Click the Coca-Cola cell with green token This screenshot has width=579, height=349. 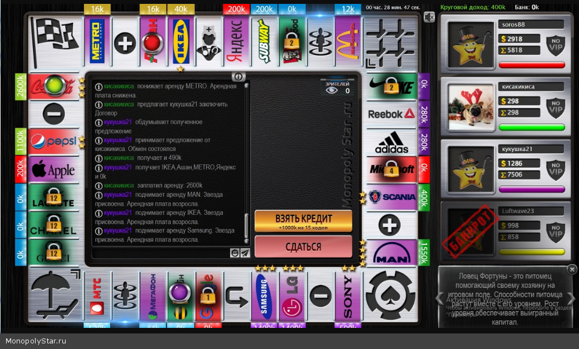(x=54, y=87)
